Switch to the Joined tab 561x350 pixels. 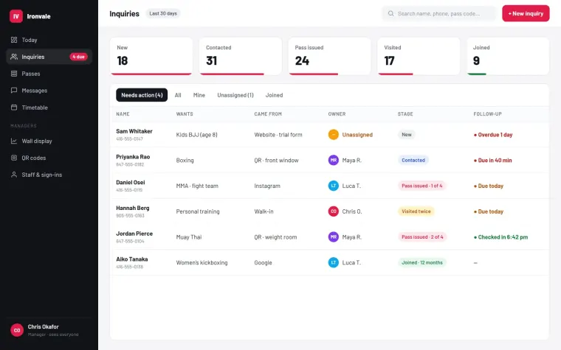[x=274, y=95]
